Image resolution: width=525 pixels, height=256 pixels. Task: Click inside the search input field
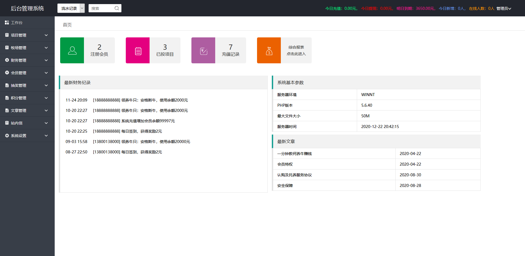click(103, 8)
